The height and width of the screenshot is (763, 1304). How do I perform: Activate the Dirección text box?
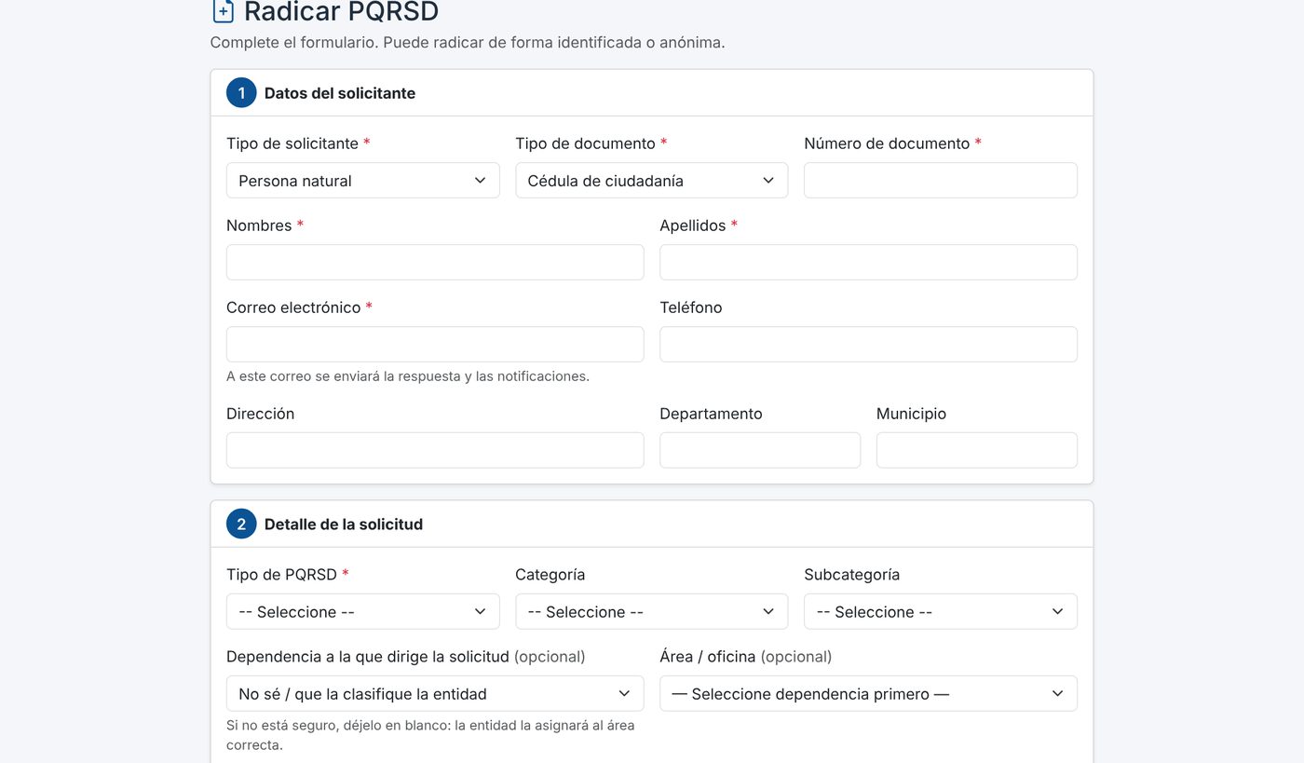(x=435, y=450)
